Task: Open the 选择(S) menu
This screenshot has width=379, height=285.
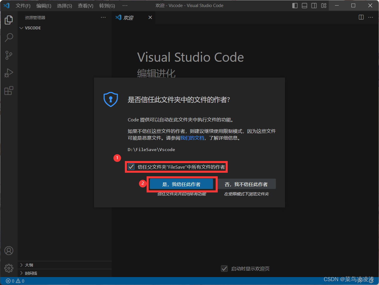Action: point(64,6)
